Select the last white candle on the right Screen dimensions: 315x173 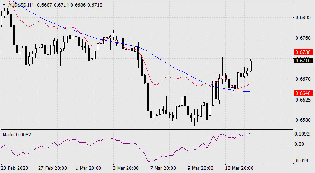point(251,66)
